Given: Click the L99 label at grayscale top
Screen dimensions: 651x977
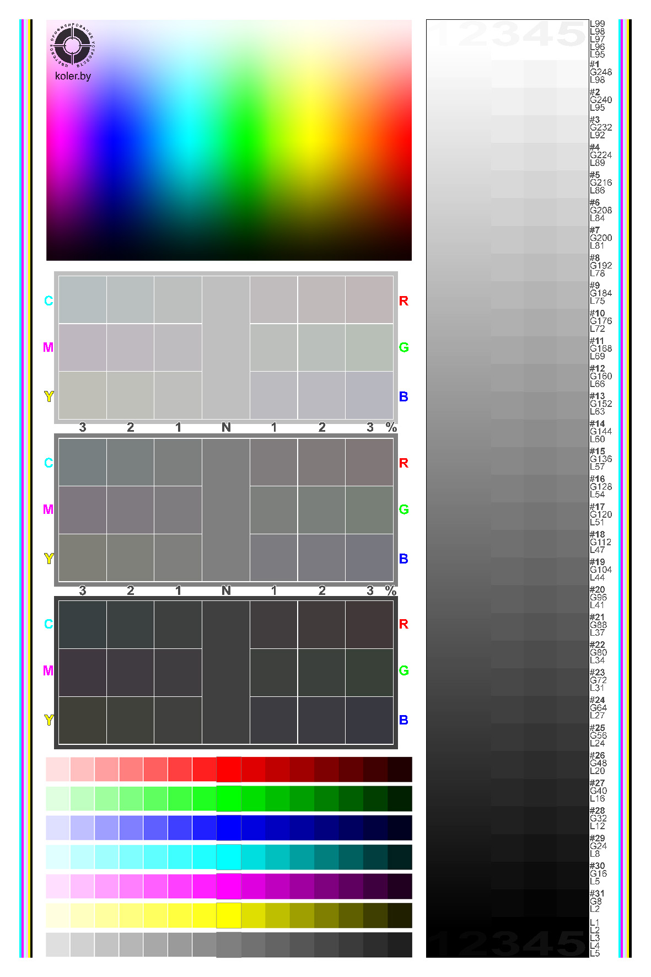Looking at the screenshot, I should coord(598,24).
